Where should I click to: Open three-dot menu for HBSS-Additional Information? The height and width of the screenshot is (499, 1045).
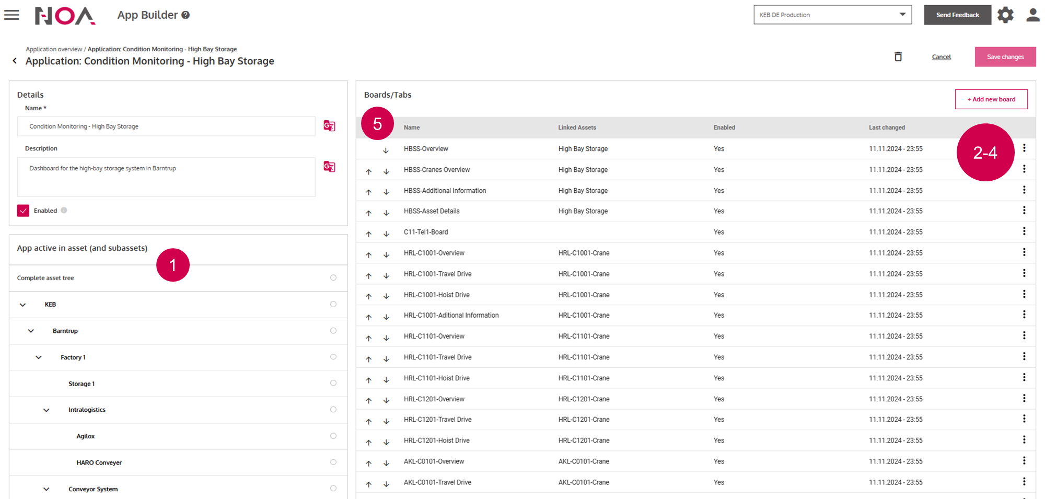[x=1024, y=190]
